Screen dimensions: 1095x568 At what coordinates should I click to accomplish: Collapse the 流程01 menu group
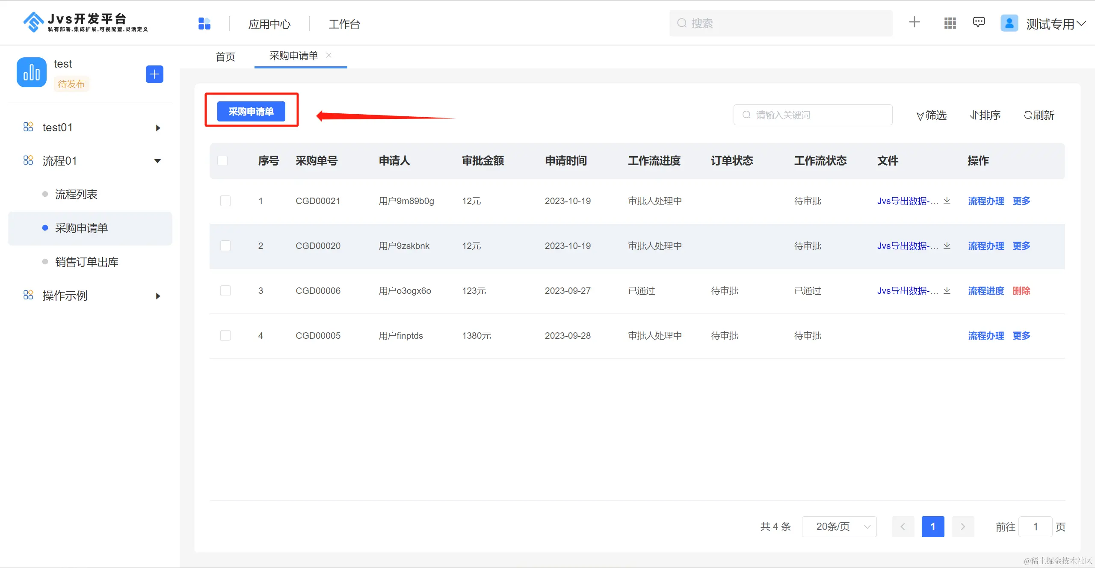point(157,161)
